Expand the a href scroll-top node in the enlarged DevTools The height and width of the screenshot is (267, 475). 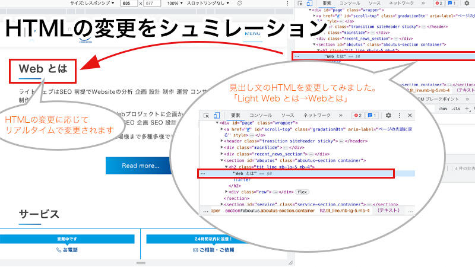click(221, 129)
